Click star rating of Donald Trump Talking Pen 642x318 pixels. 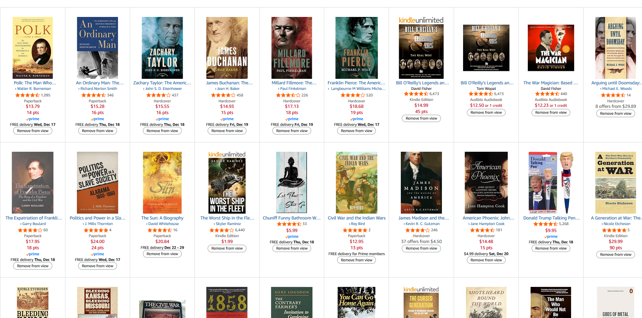pyautogui.click(x=545, y=224)
